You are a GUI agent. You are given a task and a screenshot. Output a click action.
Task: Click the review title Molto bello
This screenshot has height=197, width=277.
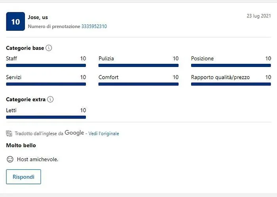coord(21,145)
